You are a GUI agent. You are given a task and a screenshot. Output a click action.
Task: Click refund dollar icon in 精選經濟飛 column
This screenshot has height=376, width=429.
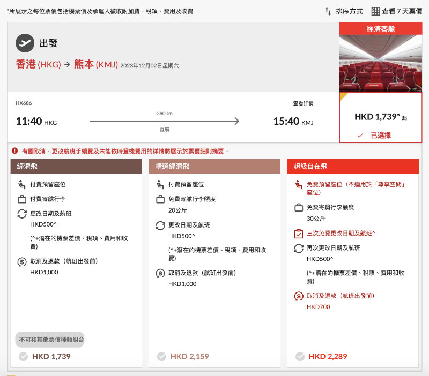(x=160, y=273)
